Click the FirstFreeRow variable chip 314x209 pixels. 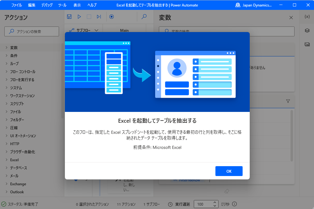pos(188,180)
